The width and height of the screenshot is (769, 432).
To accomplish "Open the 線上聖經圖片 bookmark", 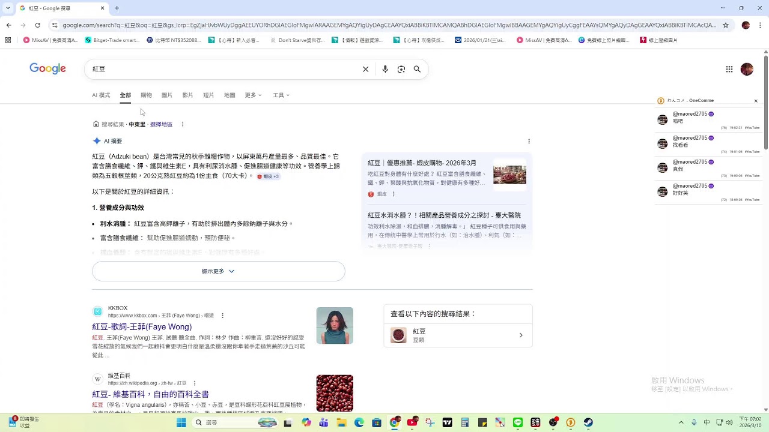I will click(x=659, y=40).
